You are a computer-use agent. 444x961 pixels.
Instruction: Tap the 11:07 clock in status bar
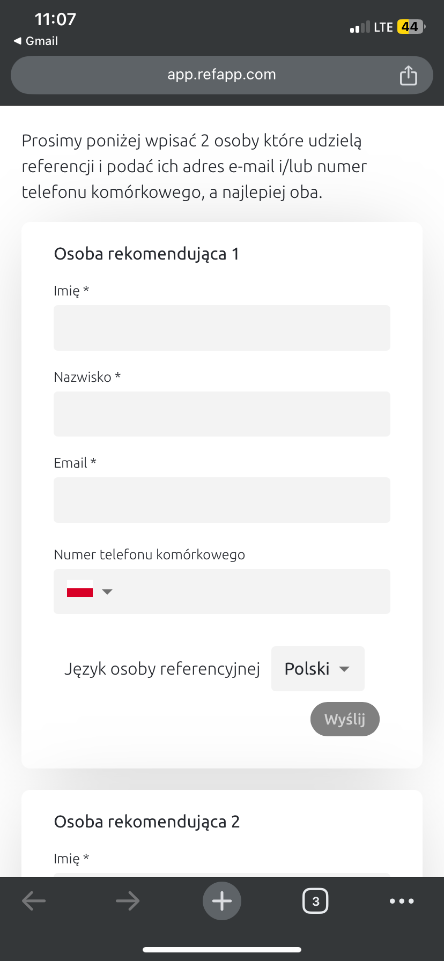pyautogui.click(x=55, y=19)
